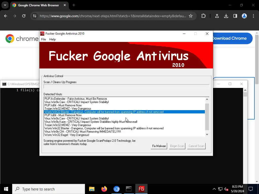Image resolution: width=259 pixels, height=194 pixels.
Task: Open Chrome three-dot menu
Action: pos(253,16)
